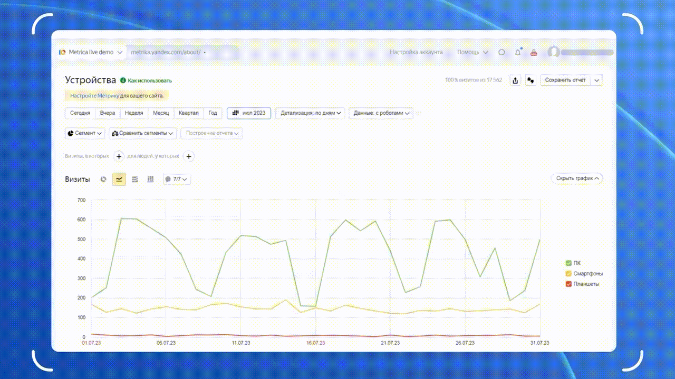
Task: Click the Сохранить отчет button
Action: [565, 80]
